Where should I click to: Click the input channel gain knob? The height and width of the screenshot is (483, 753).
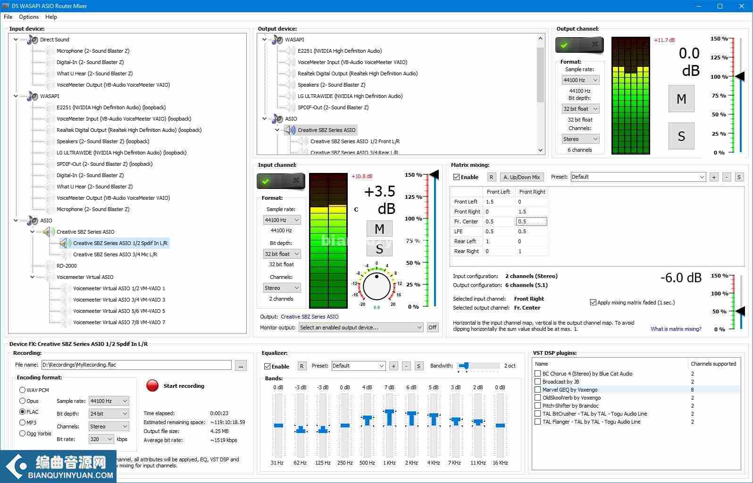click(x=376, y=286)
